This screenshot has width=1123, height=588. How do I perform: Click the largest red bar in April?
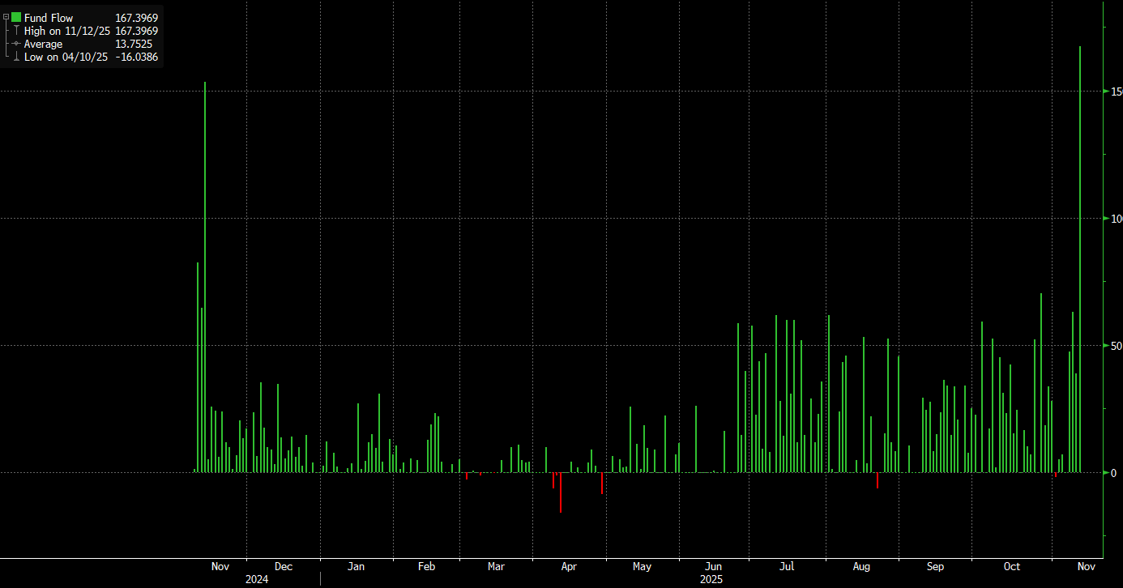pyautogui.click(x=561, y=492)
